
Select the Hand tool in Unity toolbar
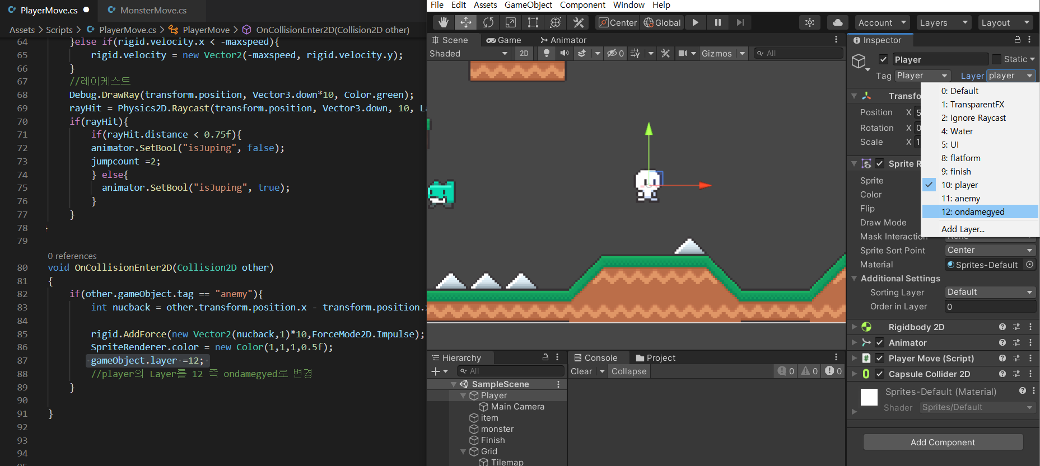click(444, 22)
